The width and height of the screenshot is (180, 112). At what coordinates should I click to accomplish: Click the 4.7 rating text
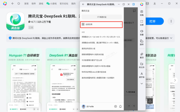click(33, 22)
